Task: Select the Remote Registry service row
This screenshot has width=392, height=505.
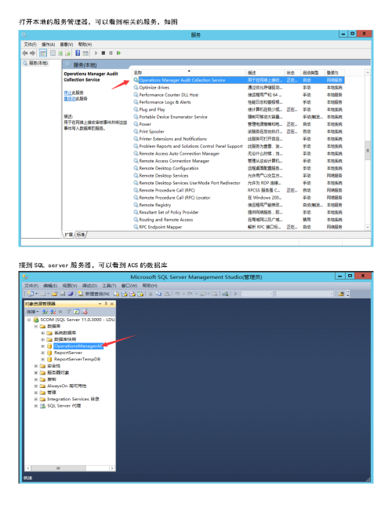Action: click(238, 205)
